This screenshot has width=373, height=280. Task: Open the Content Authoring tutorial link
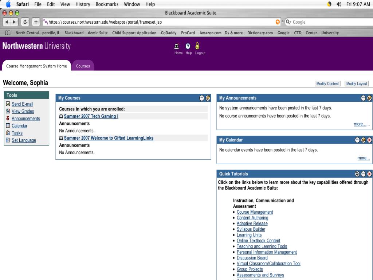coord(252,218)
